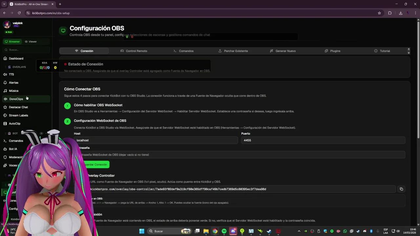Viewport: 420px width, 236px height.
Task: Open the tab search dropdown
Action: pyautogui.click(x=4, y=4)
